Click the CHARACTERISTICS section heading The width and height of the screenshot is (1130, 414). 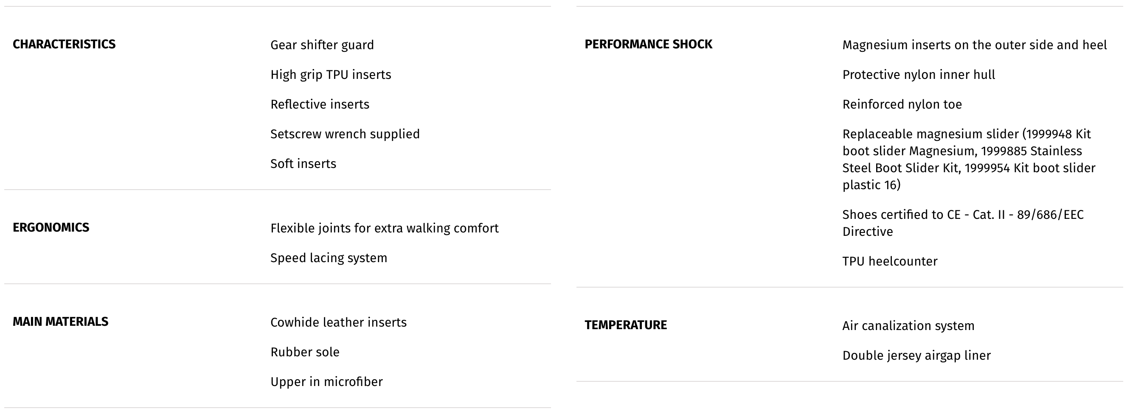coord(64,44)
